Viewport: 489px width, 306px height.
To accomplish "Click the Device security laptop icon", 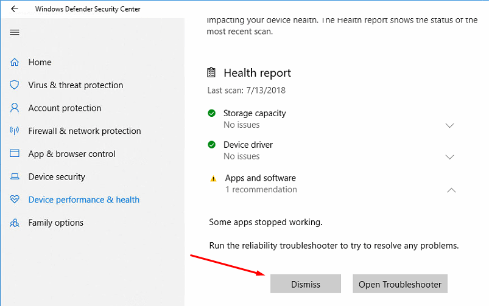I will pos(15,176).
